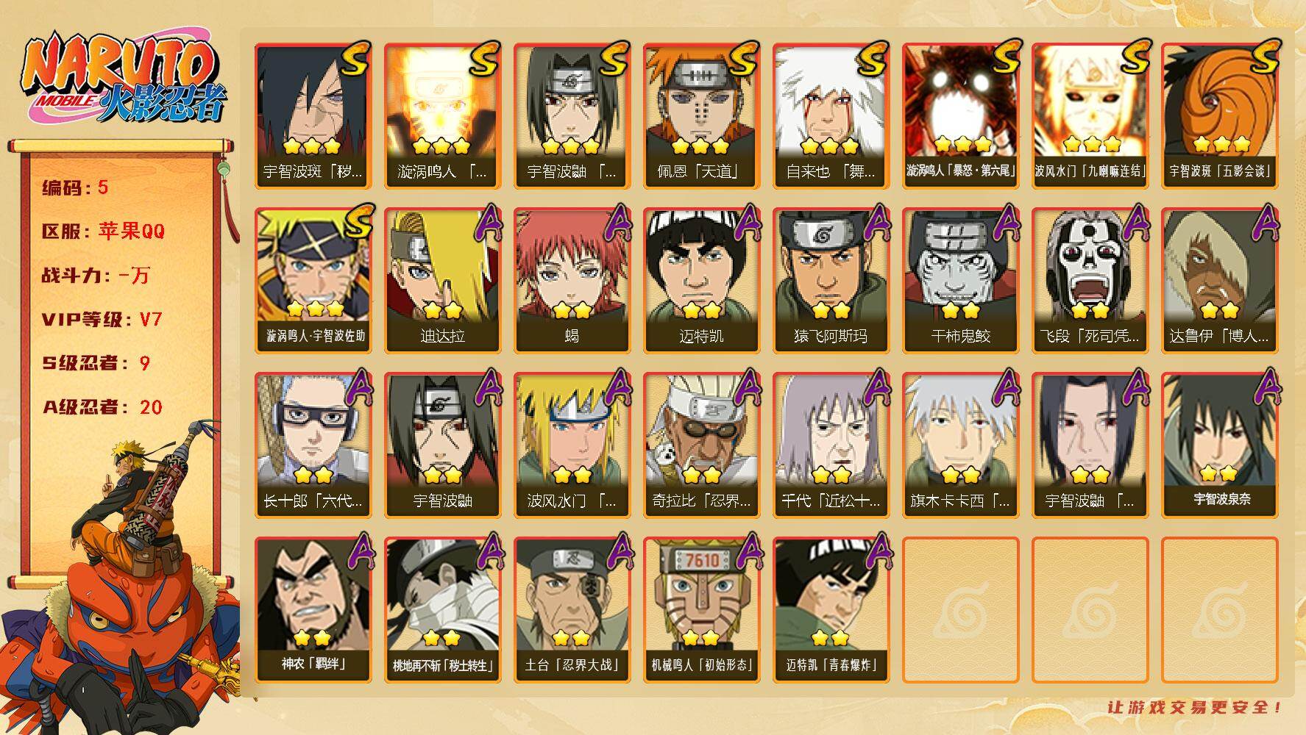
Task: Choose the 漩涡鸣人·宇智波佐助 S-rank card
Action: (313, 280)
